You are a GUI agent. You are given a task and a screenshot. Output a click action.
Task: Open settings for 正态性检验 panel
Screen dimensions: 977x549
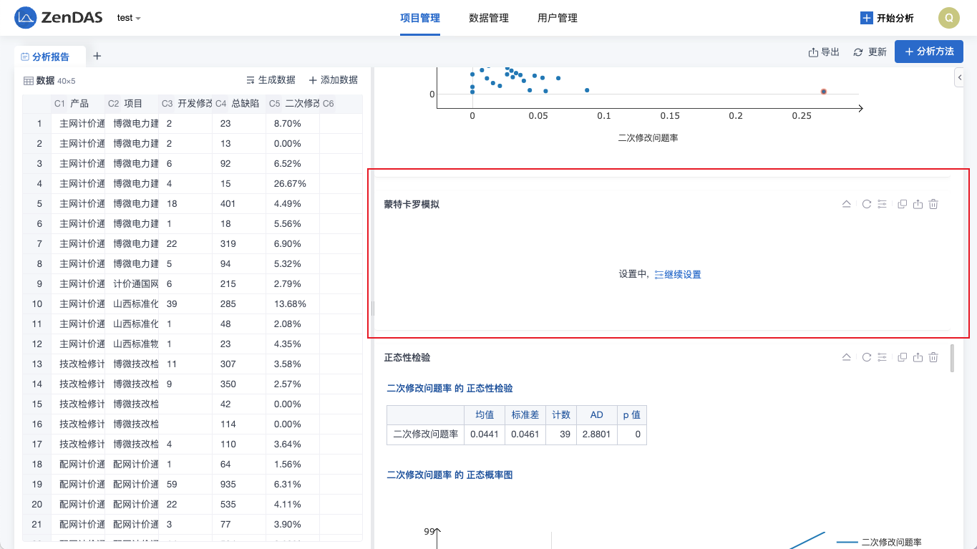tap(882, 357)
